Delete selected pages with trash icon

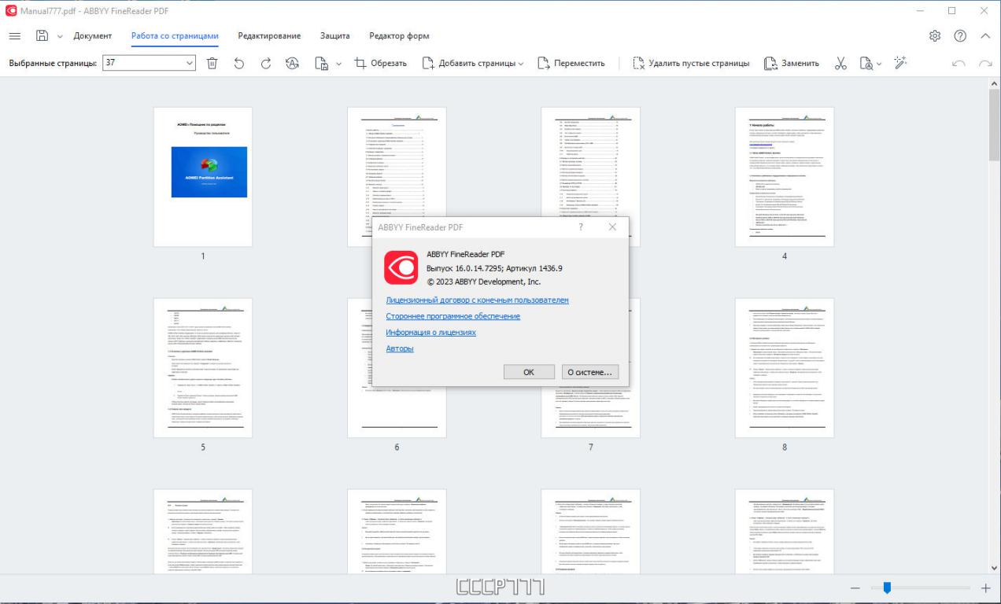(x=212, y=64)
